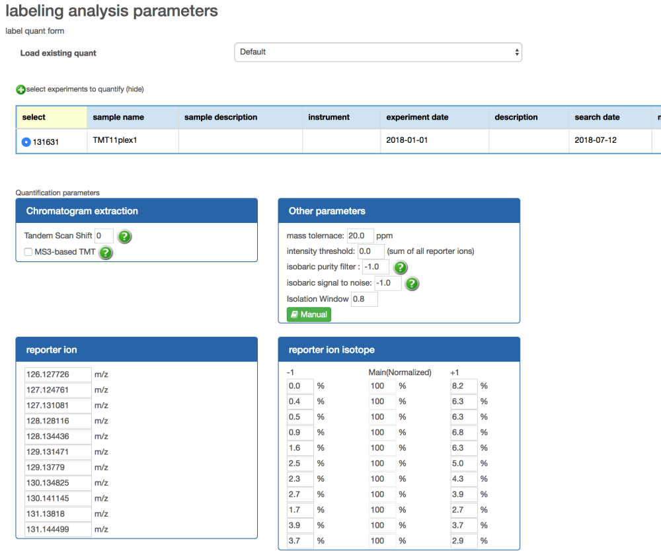Edit the Isolation Window field
The image size is (661, 555).
[365, 299]
